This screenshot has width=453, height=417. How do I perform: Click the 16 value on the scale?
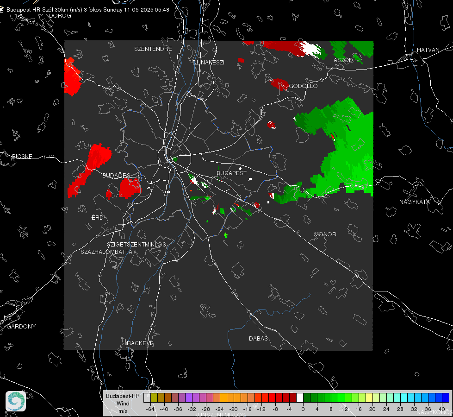359,409
